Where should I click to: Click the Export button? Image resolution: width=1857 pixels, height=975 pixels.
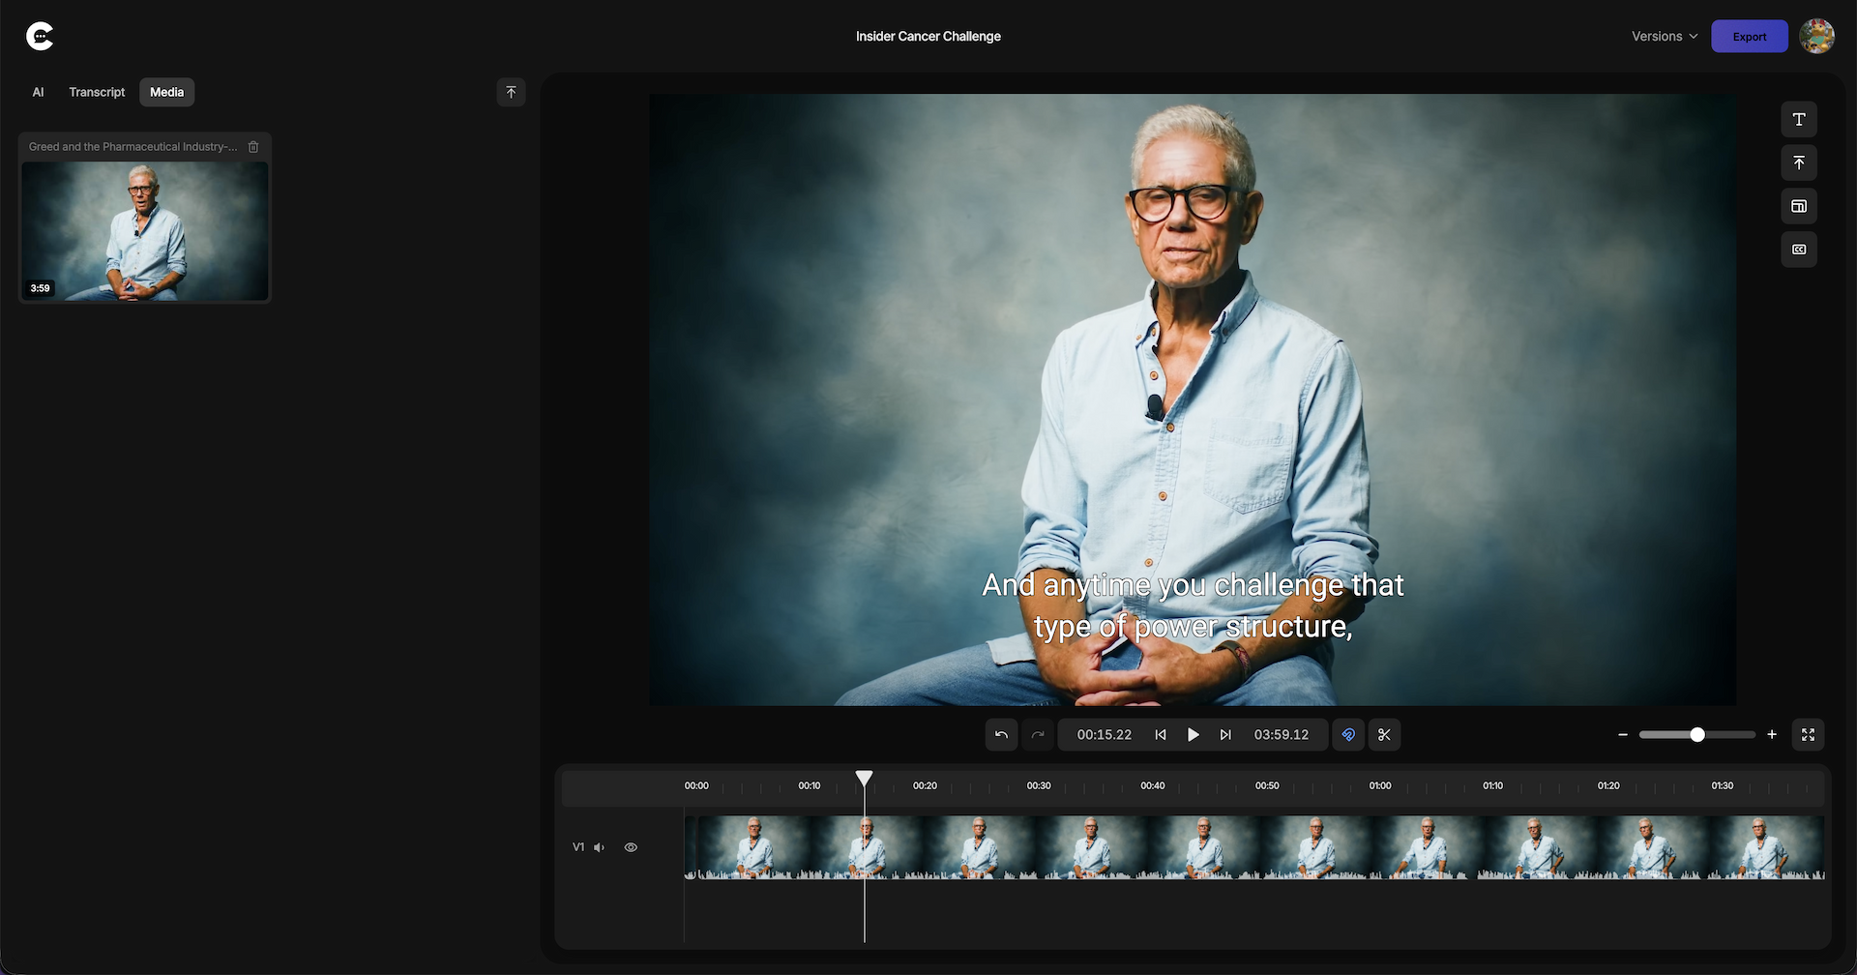coord(1749,37)
